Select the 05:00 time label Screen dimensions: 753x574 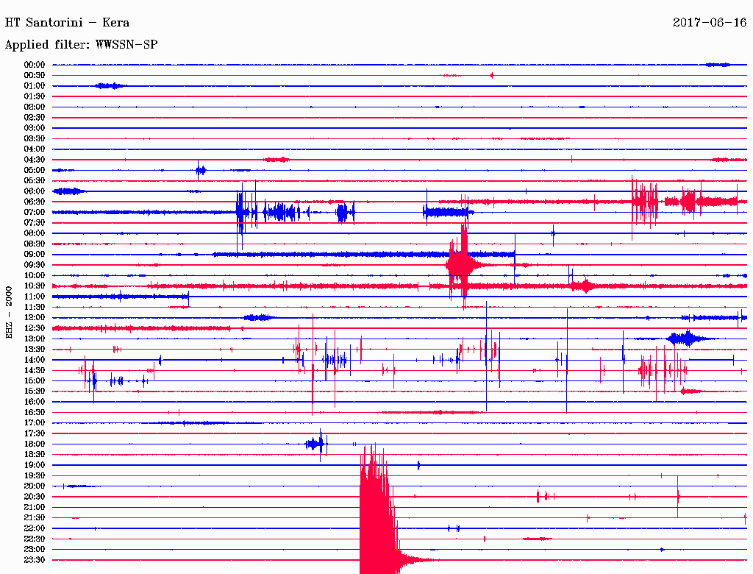tap(35, 170)
